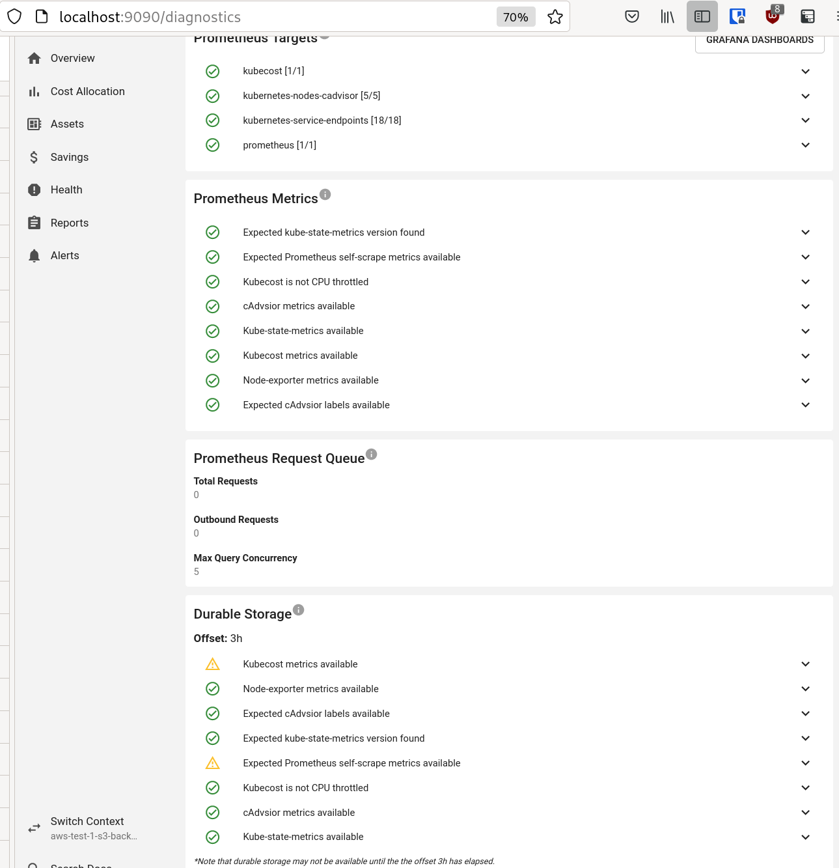Expand Node-exporter metrics available under Durable Storage
This screenshot has width=839, height=868.
click(805, 688)
